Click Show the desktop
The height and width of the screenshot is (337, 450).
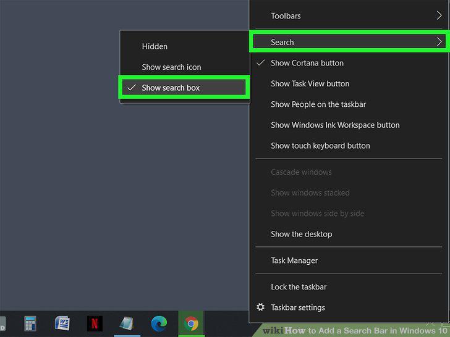pyautogui.click(x=349, y=234)
